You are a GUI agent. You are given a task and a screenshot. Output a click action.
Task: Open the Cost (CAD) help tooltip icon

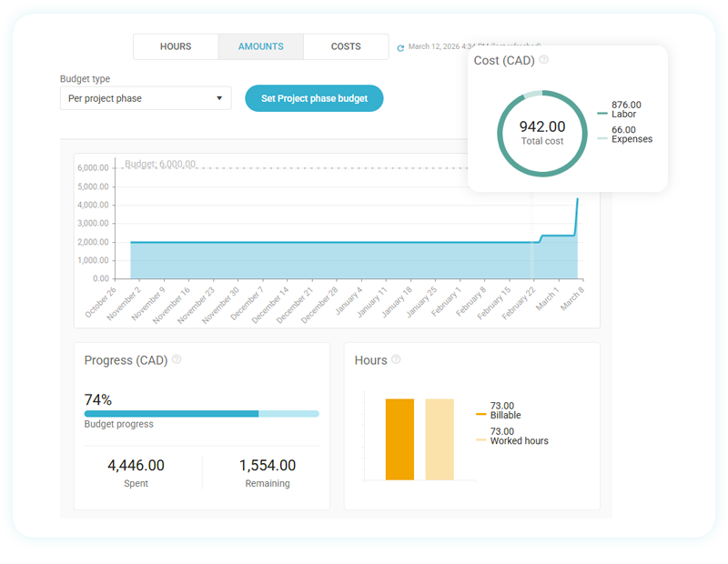[x=543, y=59]
